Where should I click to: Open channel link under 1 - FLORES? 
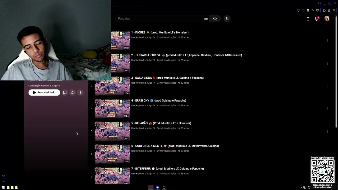[143, 37]
